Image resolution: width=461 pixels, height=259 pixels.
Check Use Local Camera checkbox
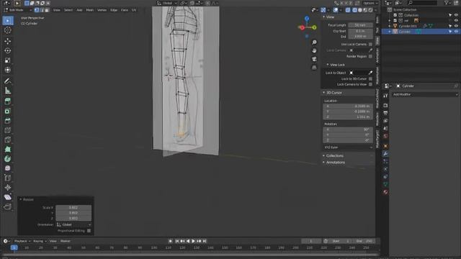click(x=370, y=45)
